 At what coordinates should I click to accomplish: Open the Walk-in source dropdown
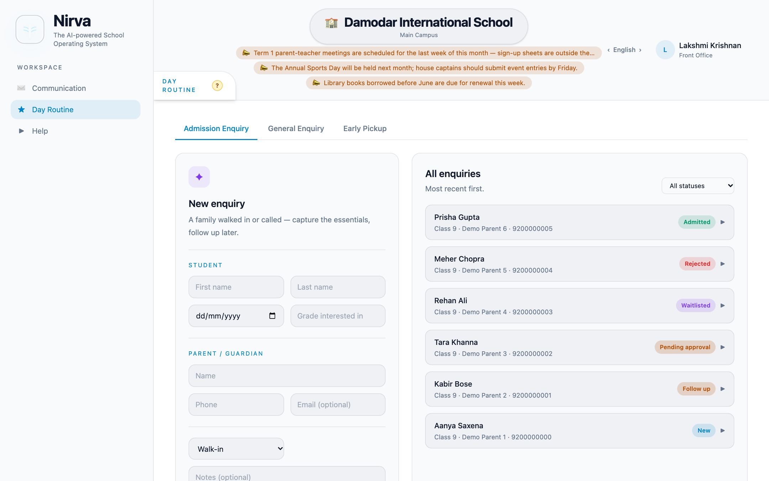tap(236, 449)
